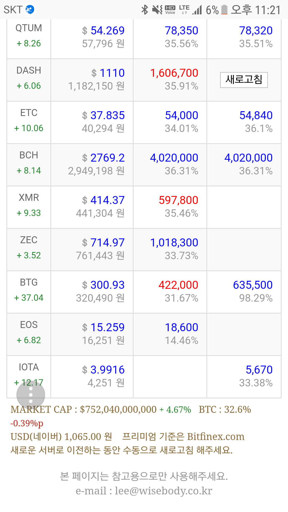Tap the battery level icon
The width and height of the screenshot is (288, 512).
225,10
